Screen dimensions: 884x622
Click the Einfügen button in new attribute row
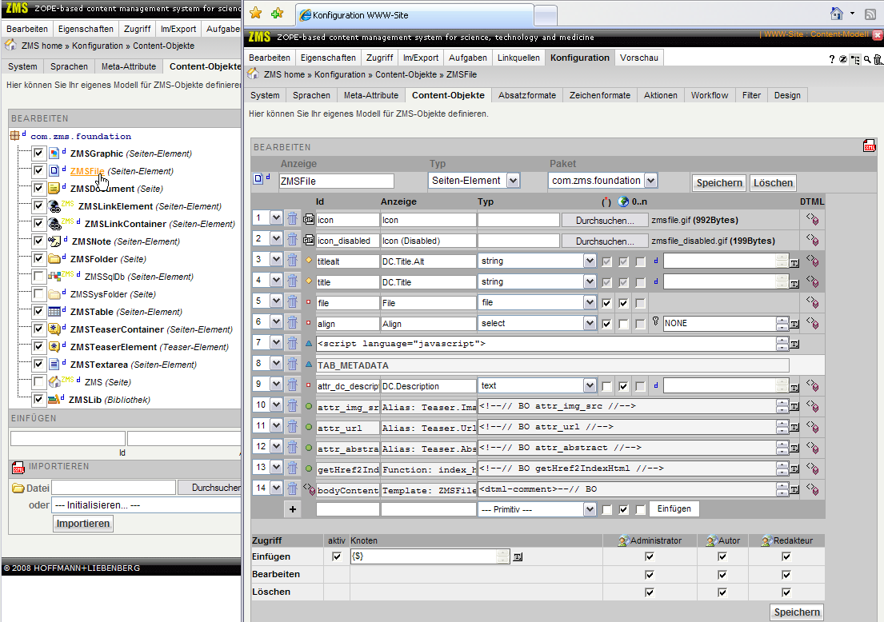[674, 508]
